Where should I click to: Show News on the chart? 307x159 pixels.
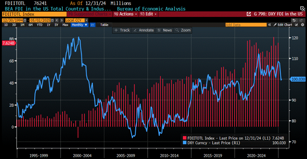[165, 30]
